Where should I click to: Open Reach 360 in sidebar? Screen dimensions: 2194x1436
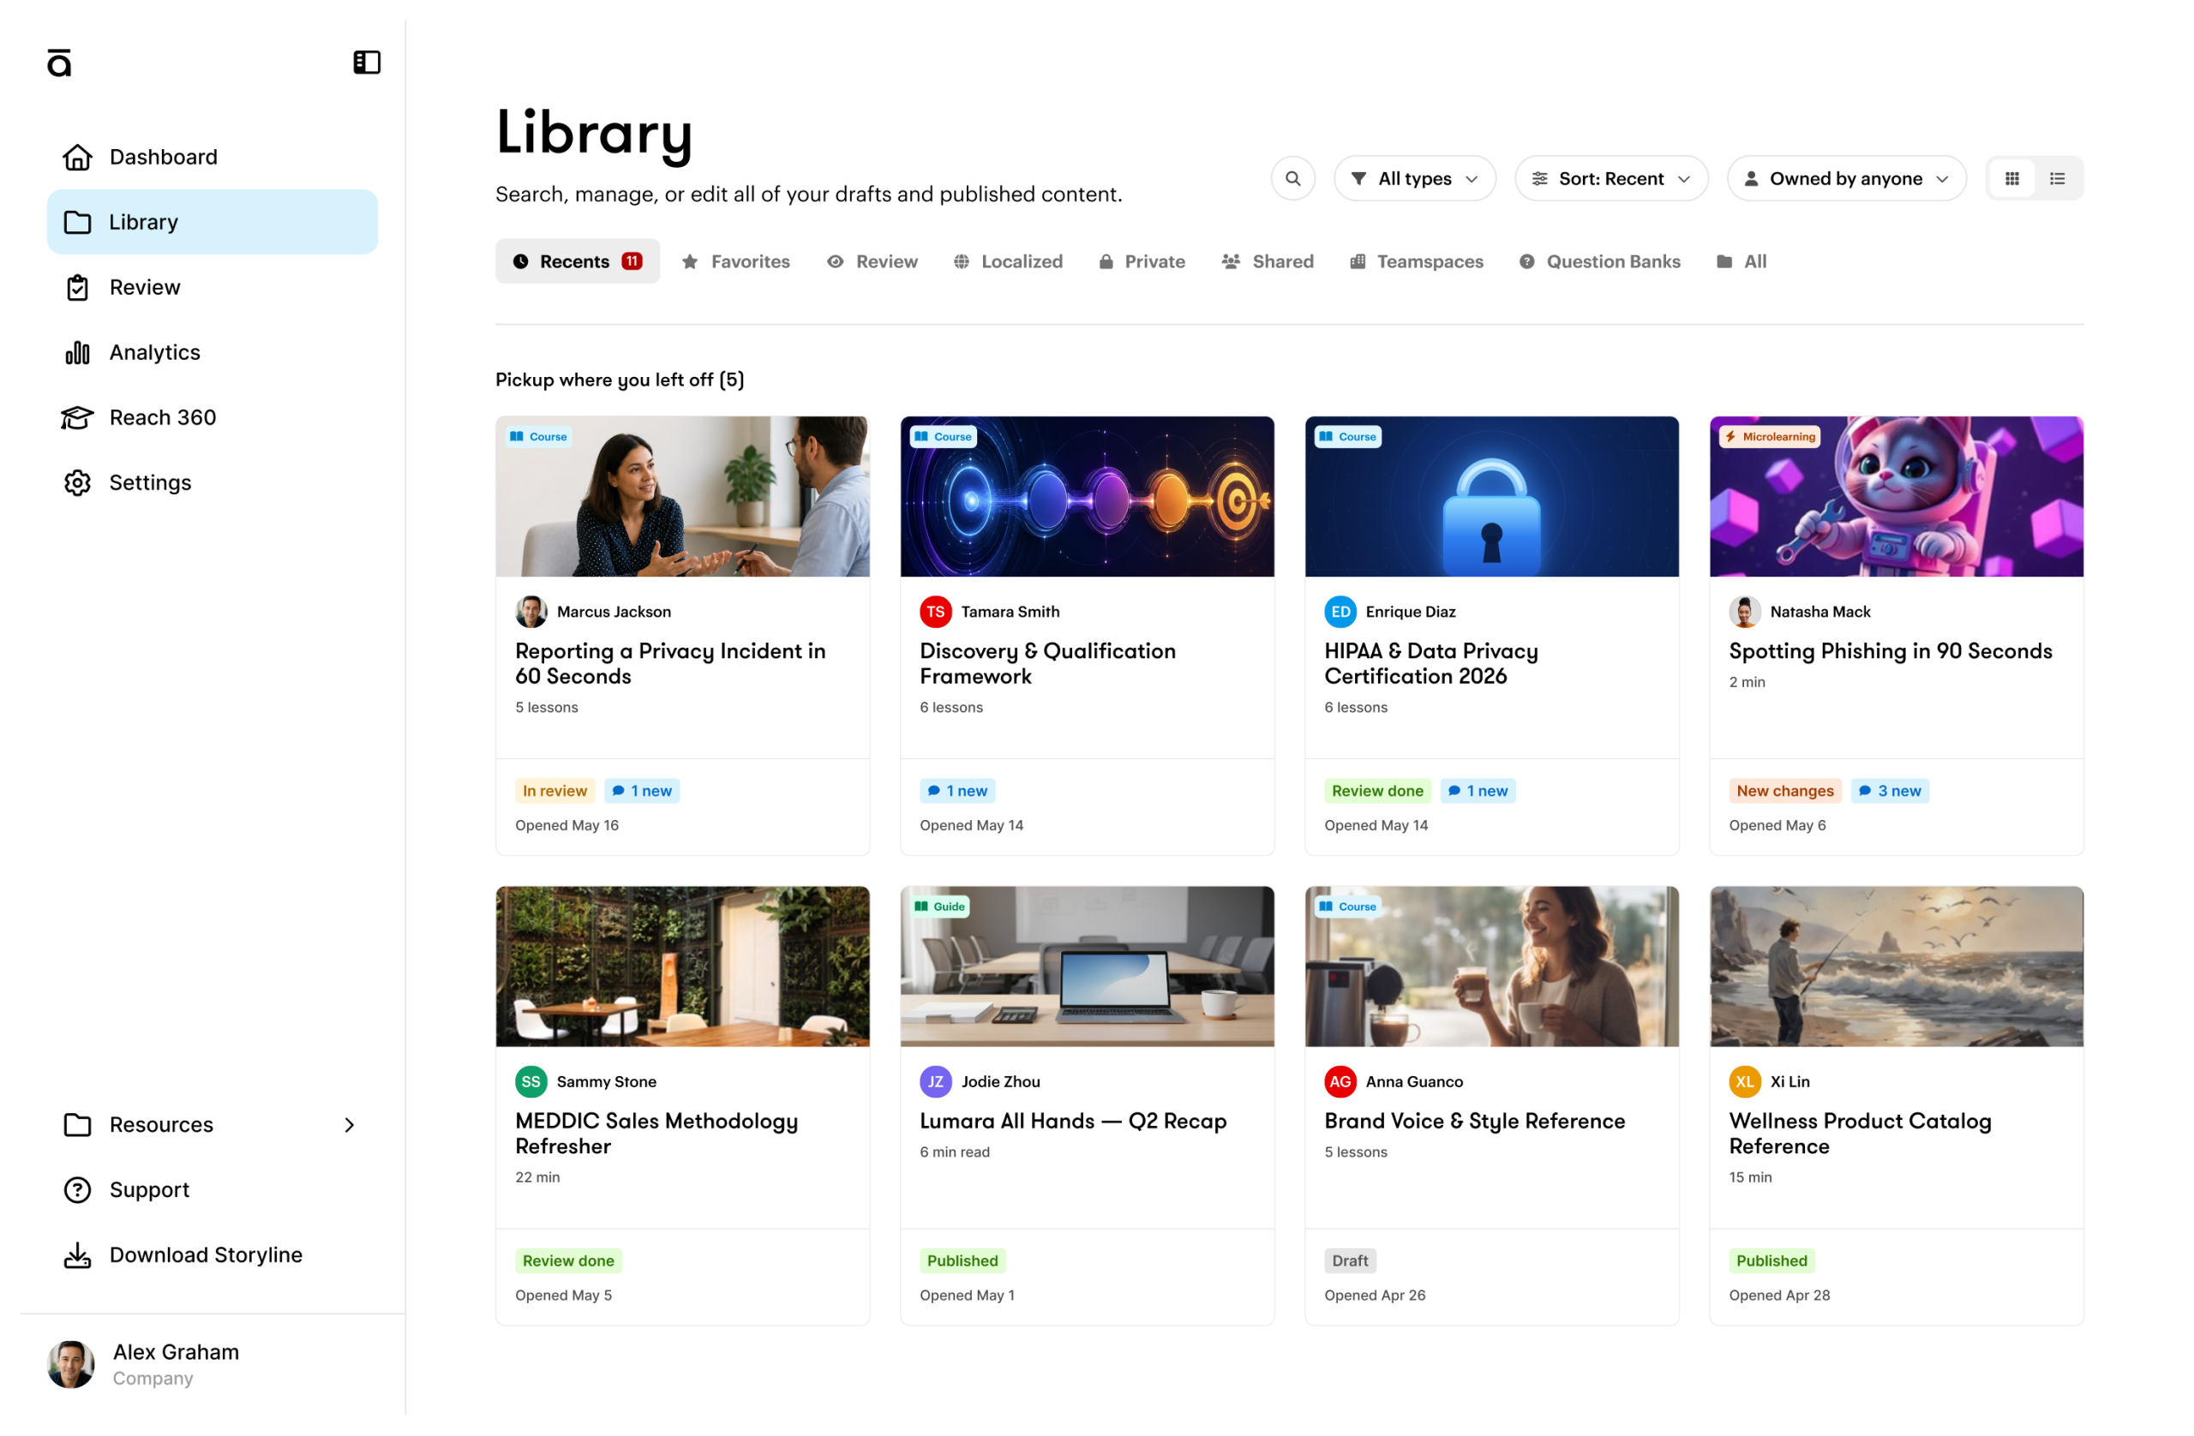click(212, 417)
